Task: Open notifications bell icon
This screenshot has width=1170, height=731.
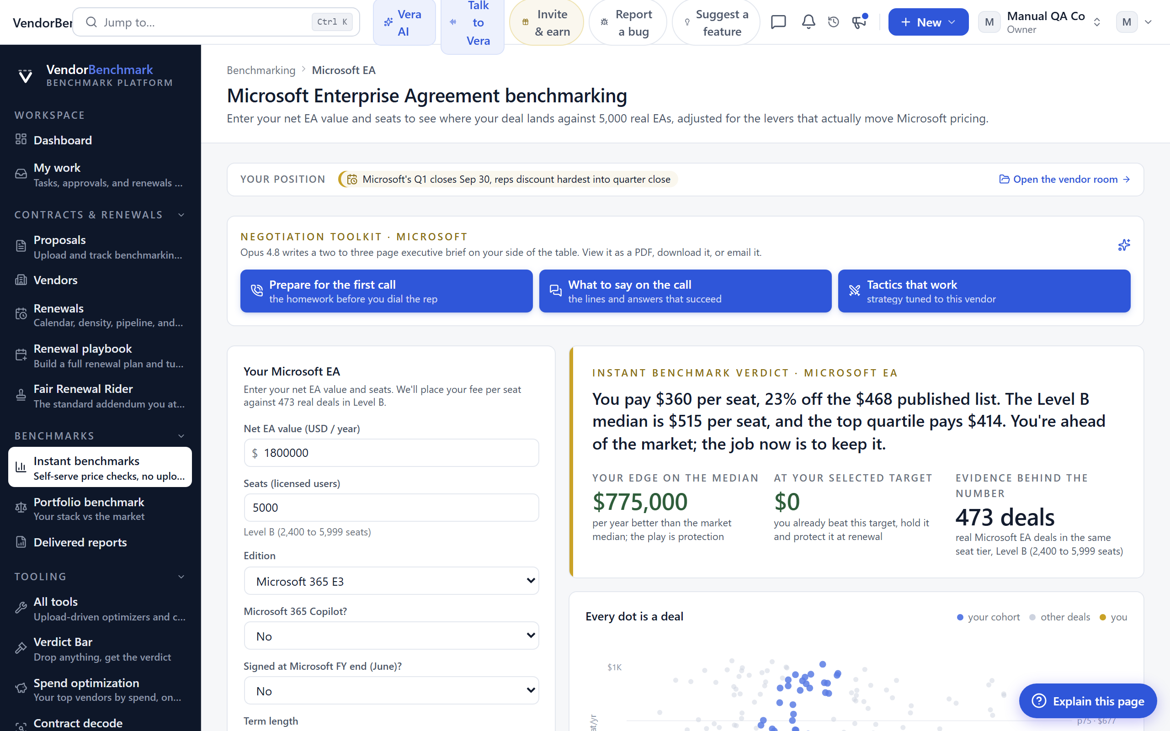Action: (x=808, y=22)
